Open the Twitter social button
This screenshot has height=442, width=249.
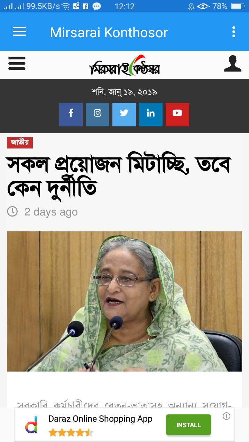(124, 115)
